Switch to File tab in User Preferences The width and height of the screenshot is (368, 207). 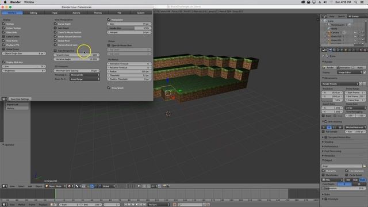coord(119,13)
